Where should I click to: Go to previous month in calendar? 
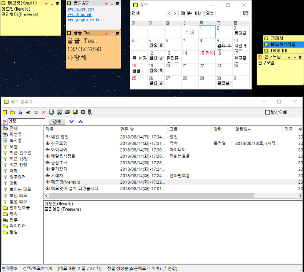click(169, 13)
